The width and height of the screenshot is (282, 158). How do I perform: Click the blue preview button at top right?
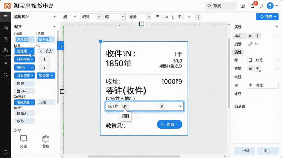point(267,17)
